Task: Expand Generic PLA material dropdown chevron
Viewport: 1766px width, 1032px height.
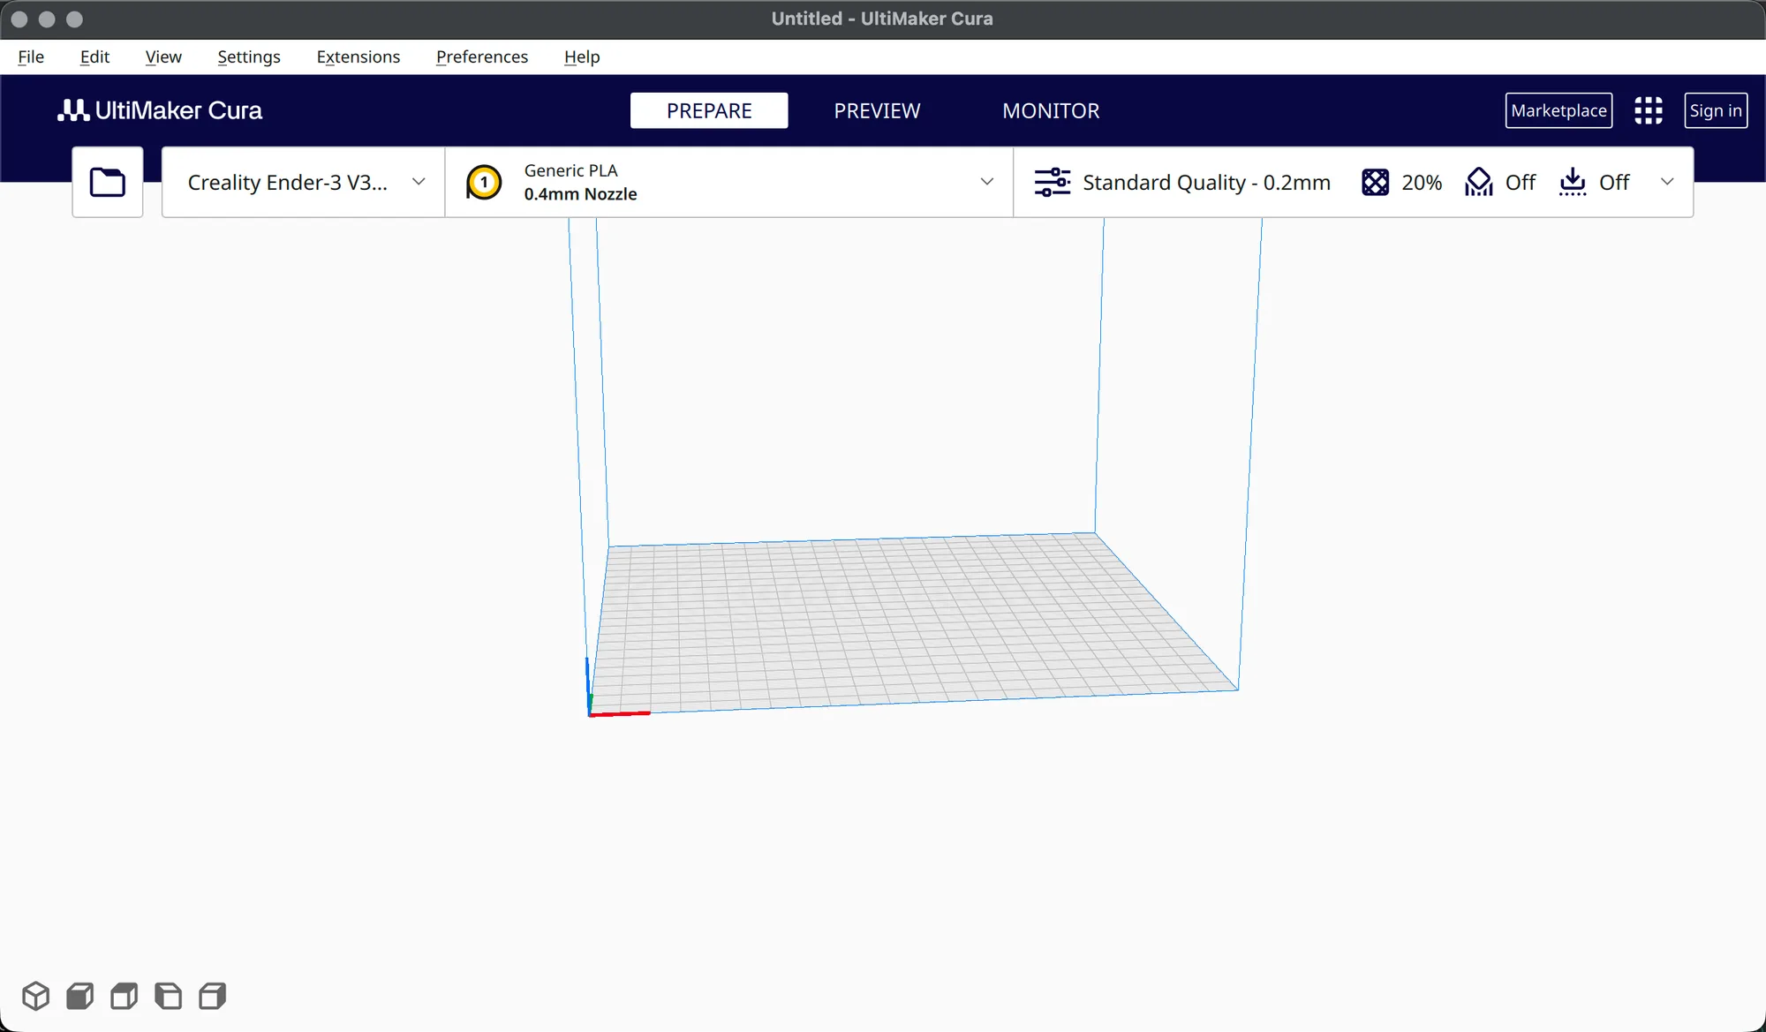Action: pyautogui.click(x=986, y=182)
